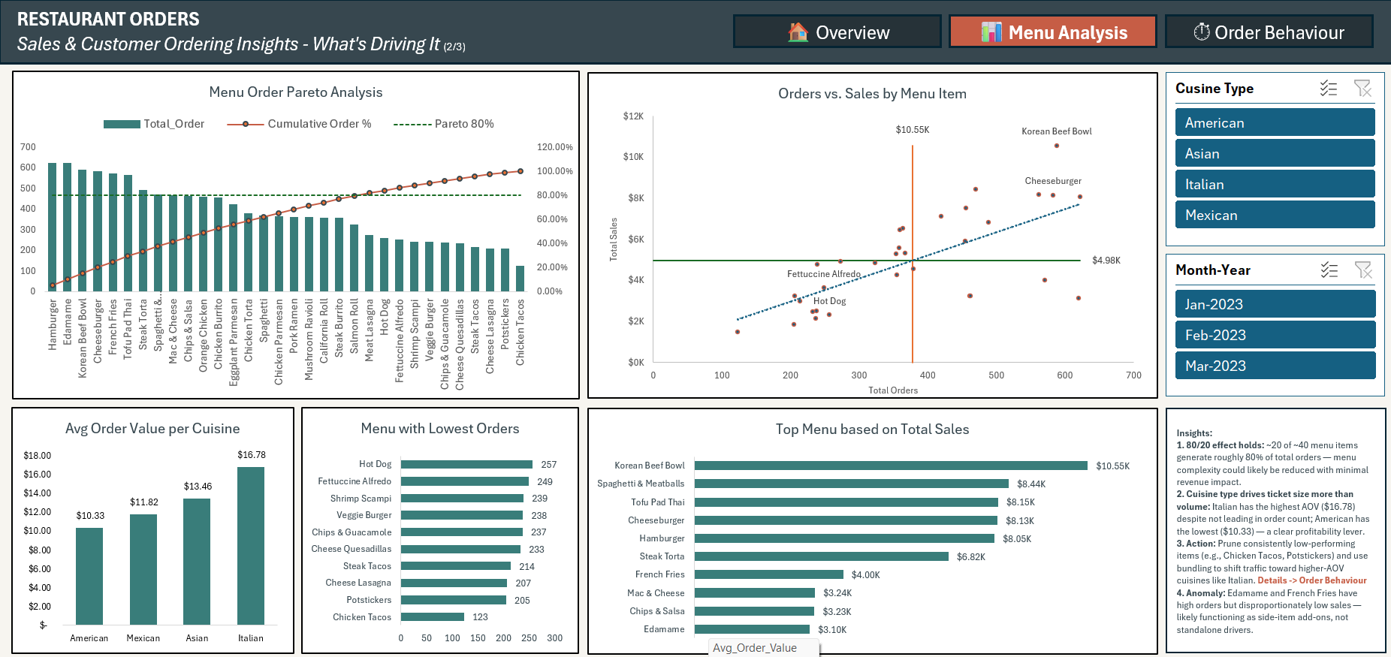
Task: Click the Hot Dog scatter label
Action: click(x=829, y=301)
